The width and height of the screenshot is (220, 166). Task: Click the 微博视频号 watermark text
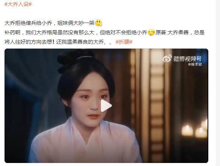pos(188,59)
